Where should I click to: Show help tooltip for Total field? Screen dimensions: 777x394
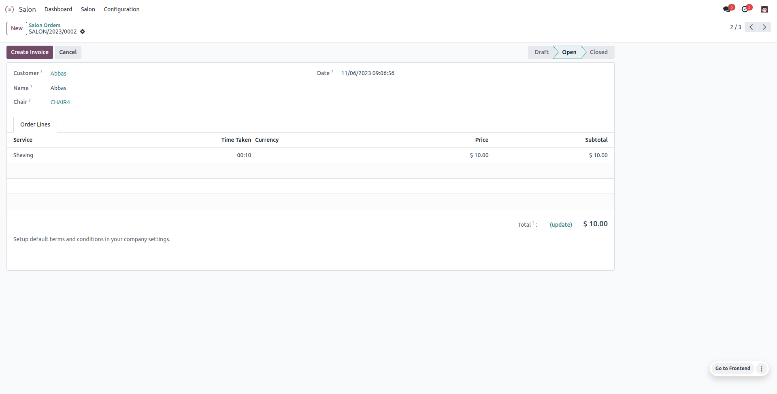coord(533,223)
